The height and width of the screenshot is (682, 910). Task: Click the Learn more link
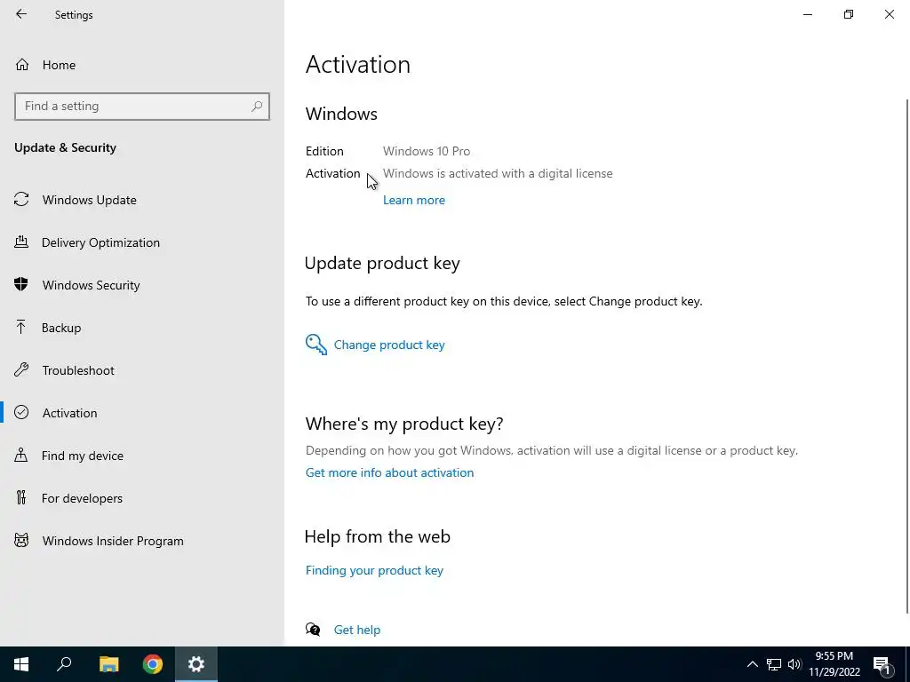tap(414, 200)
